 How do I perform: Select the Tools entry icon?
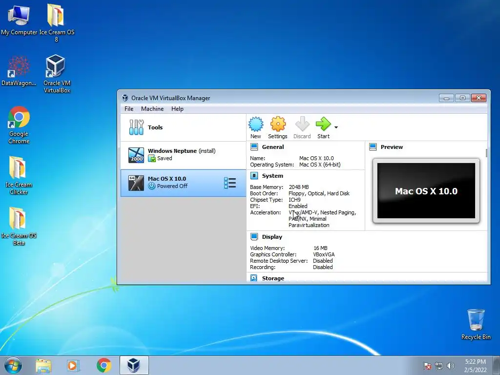point(137,127)
